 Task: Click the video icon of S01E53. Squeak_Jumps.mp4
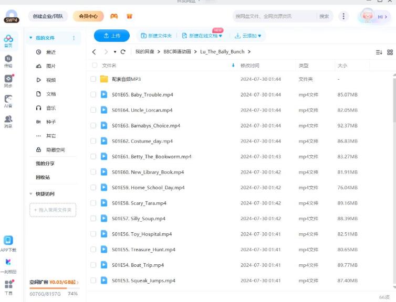(104, 281)
